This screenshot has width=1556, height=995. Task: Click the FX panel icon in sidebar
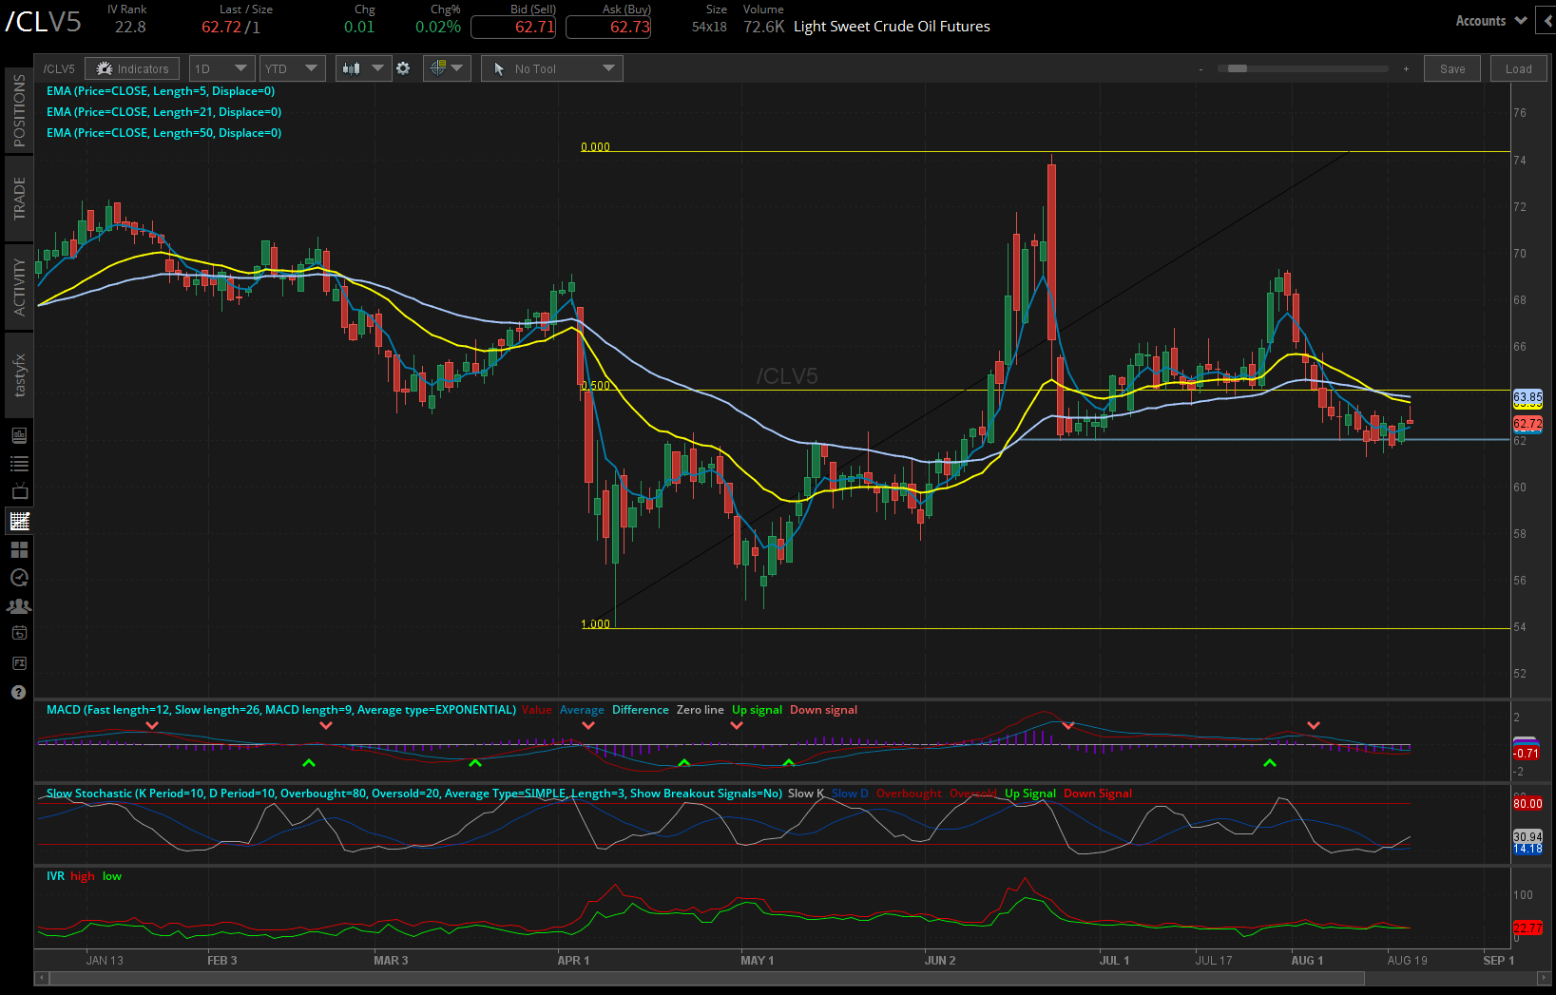coord(18,662)
